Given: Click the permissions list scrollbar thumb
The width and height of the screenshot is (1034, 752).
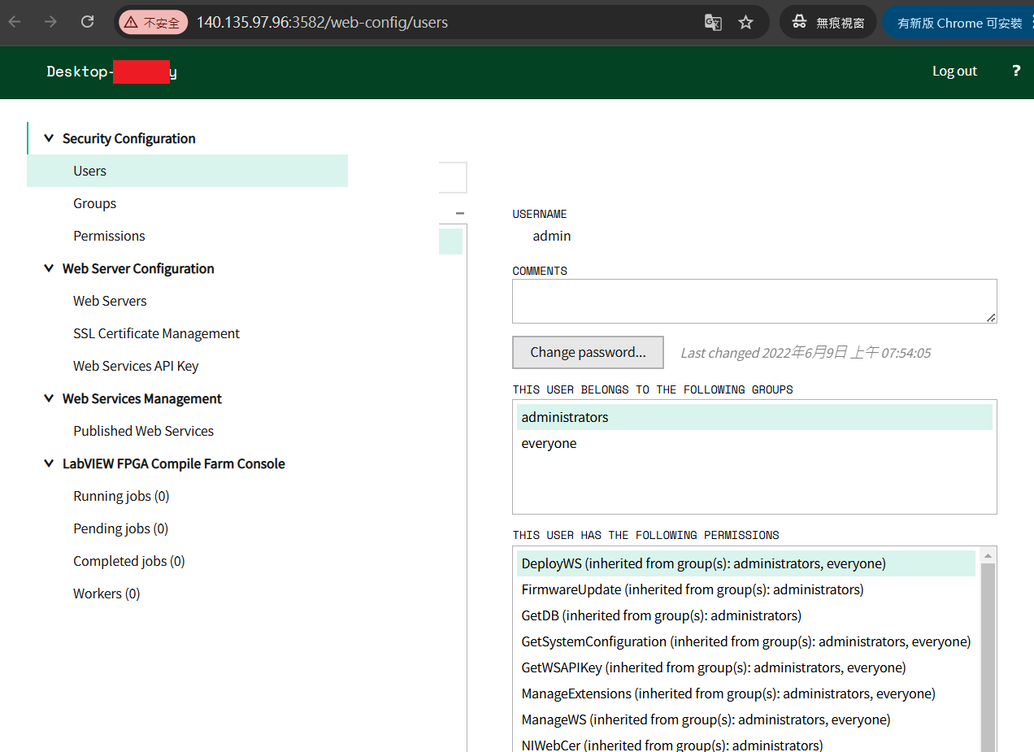Looking at the screenshot, I should 988,657.
